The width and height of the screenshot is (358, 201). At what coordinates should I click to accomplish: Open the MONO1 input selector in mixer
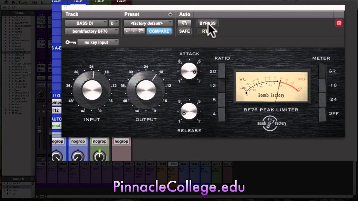coord(41,66)
